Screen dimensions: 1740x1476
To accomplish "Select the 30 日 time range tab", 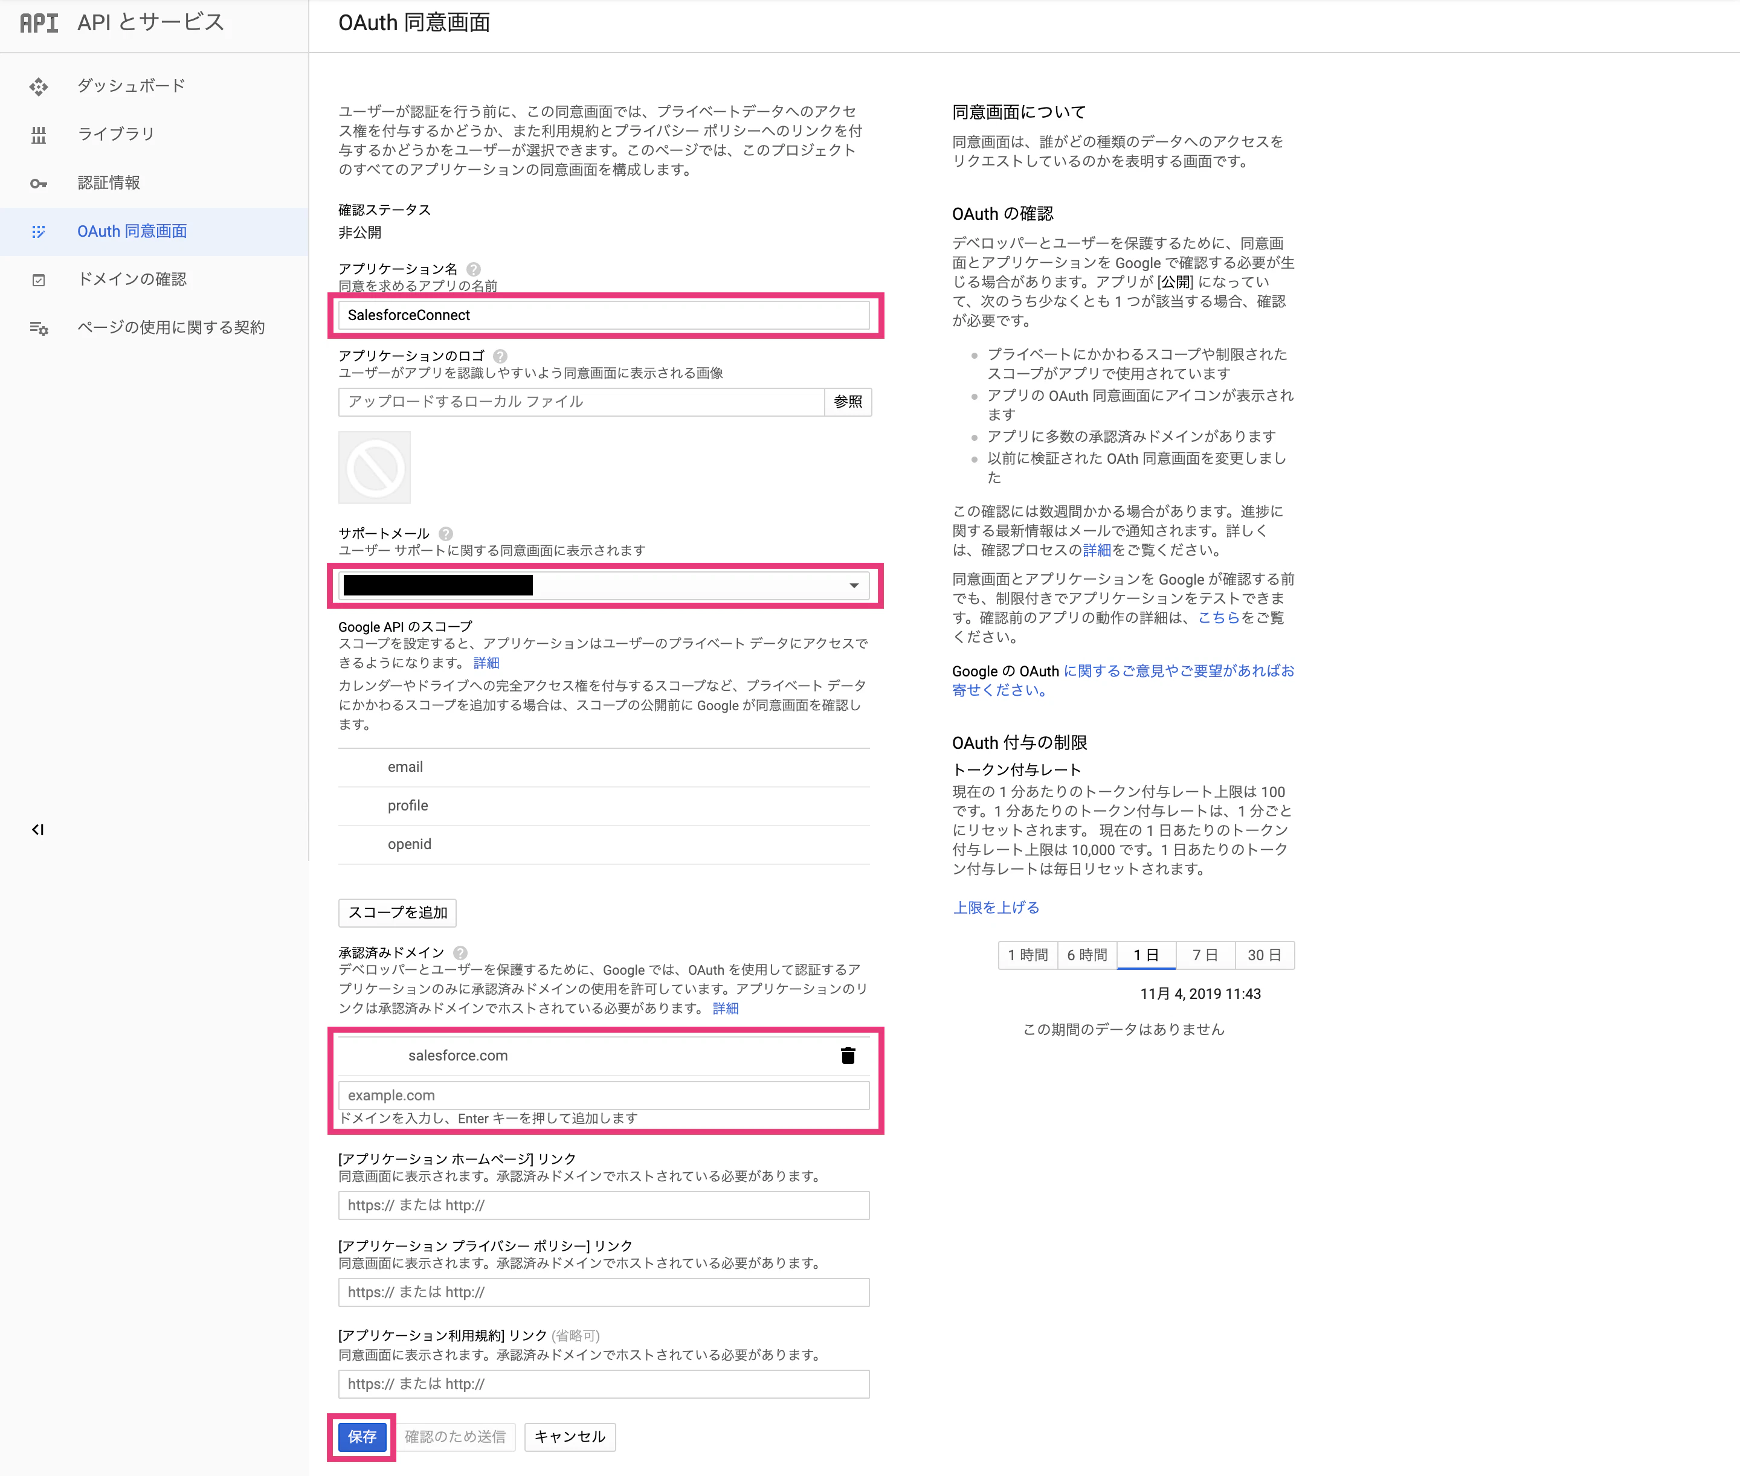I will (1265, 955).
